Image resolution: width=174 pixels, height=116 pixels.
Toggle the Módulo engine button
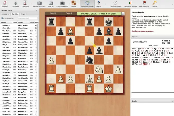tap(99, 3)
